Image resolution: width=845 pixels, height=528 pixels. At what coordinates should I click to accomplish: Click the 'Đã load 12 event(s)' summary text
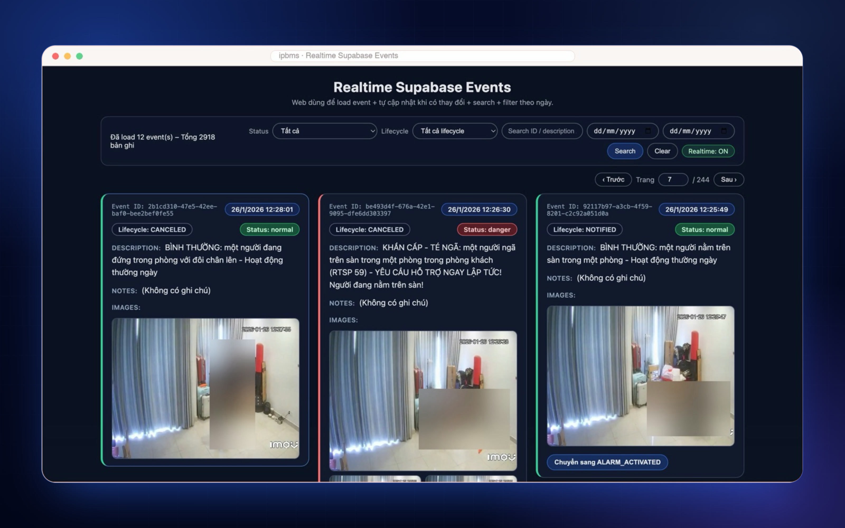click(x=163, y=141)
